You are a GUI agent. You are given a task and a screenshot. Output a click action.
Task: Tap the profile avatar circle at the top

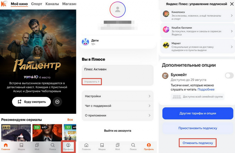pyautogui.click(x=118, y=10)
